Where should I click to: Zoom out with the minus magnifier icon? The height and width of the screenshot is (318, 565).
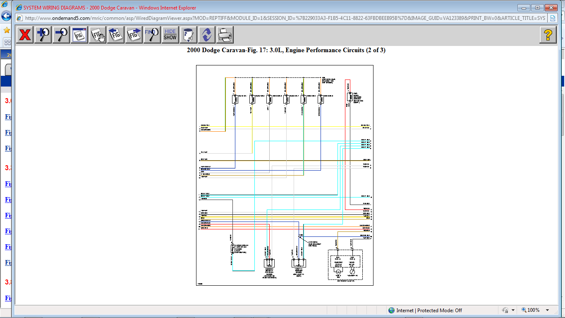[61, 35]
